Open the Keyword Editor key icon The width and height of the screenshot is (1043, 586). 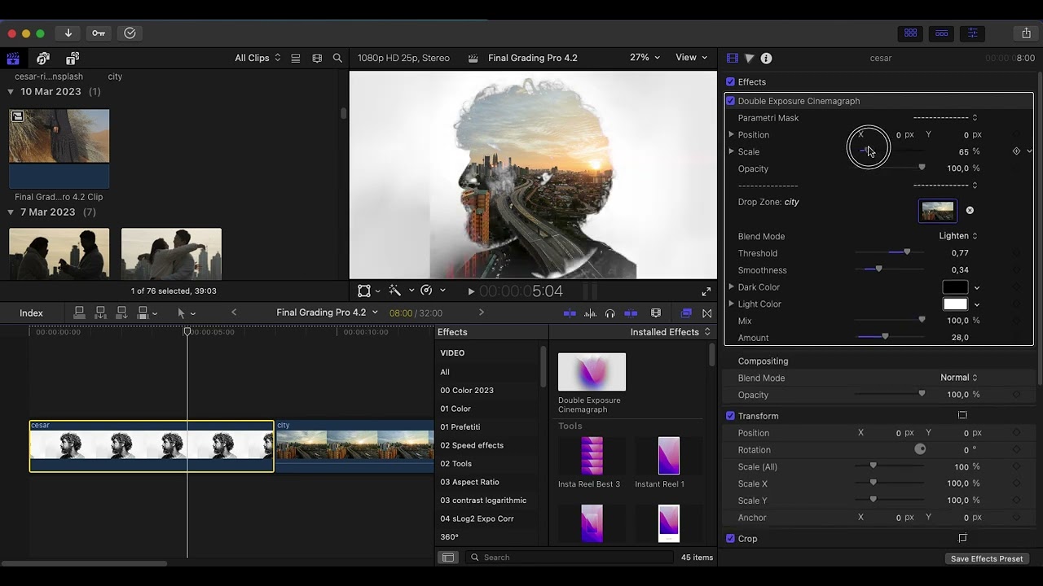coord(99,33)
